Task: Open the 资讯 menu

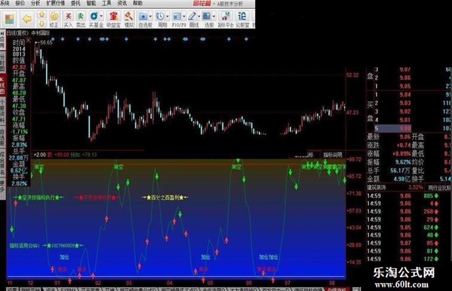Action: [x=122, y=3]
